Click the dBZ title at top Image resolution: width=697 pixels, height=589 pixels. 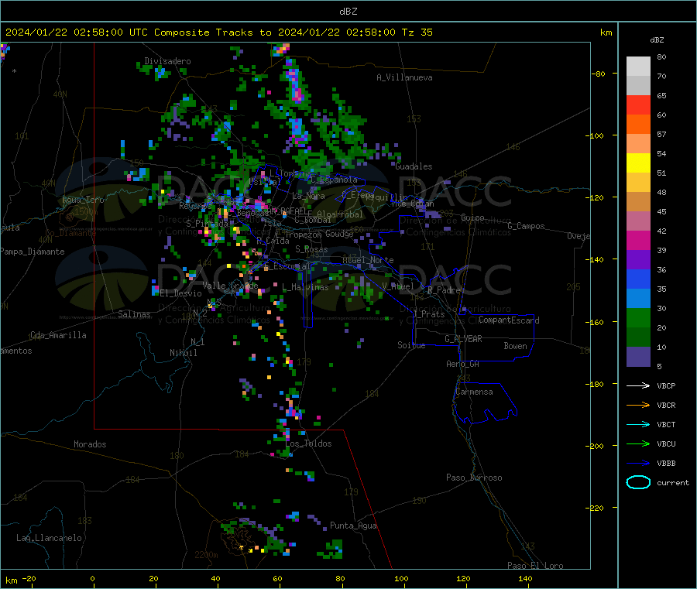click(x=348, y=12)
